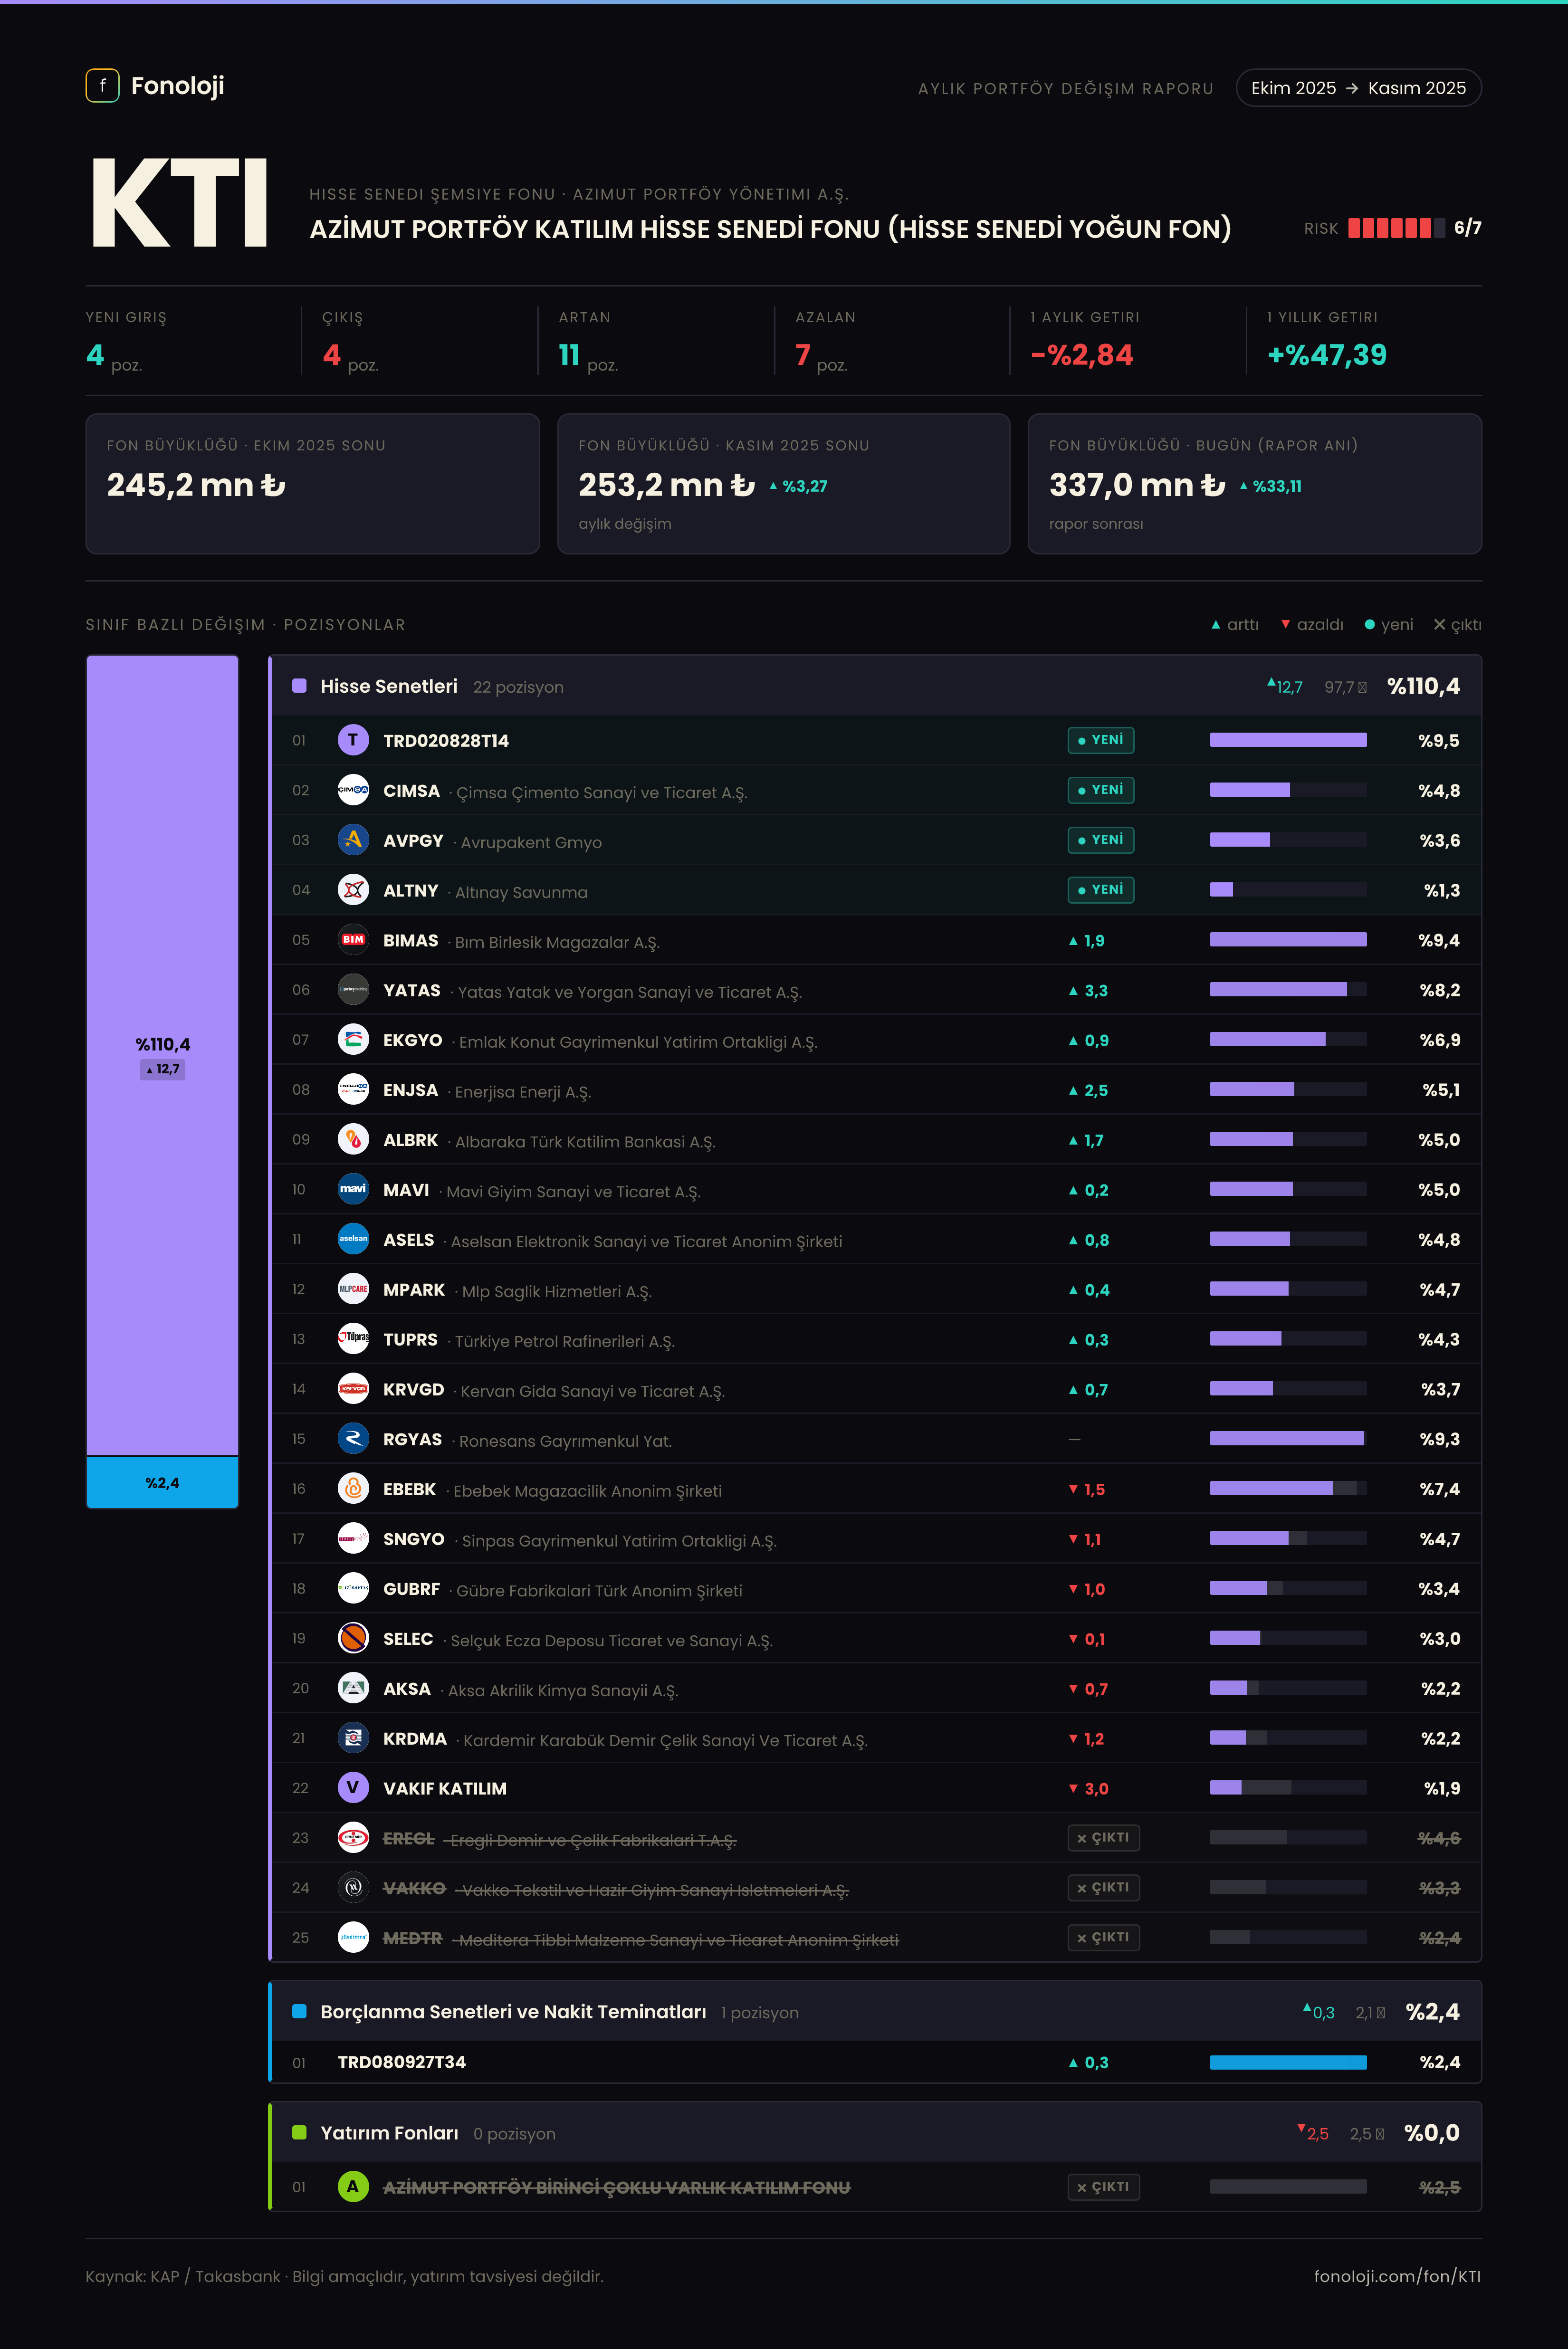This screenshot has height=2349, width=1568.
Task: Click the red risk level indicator bars
Action: pos(1396,228)
